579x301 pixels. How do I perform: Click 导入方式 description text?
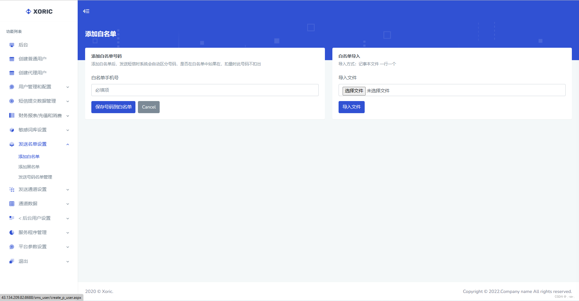tap(367, 64)
